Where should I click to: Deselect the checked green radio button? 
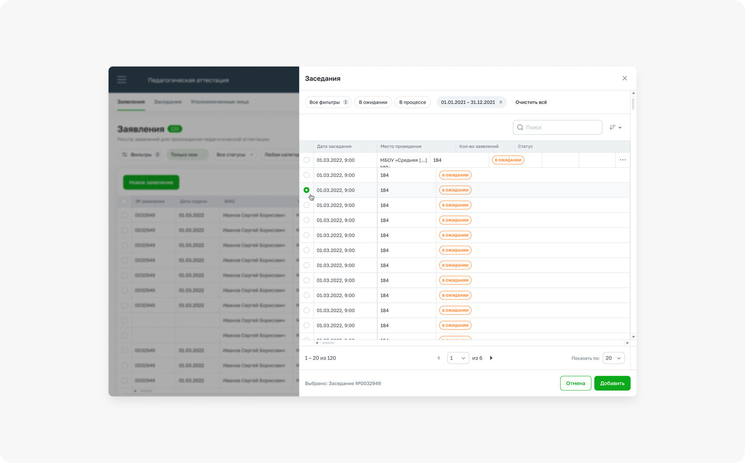click(x=306, y=190)
